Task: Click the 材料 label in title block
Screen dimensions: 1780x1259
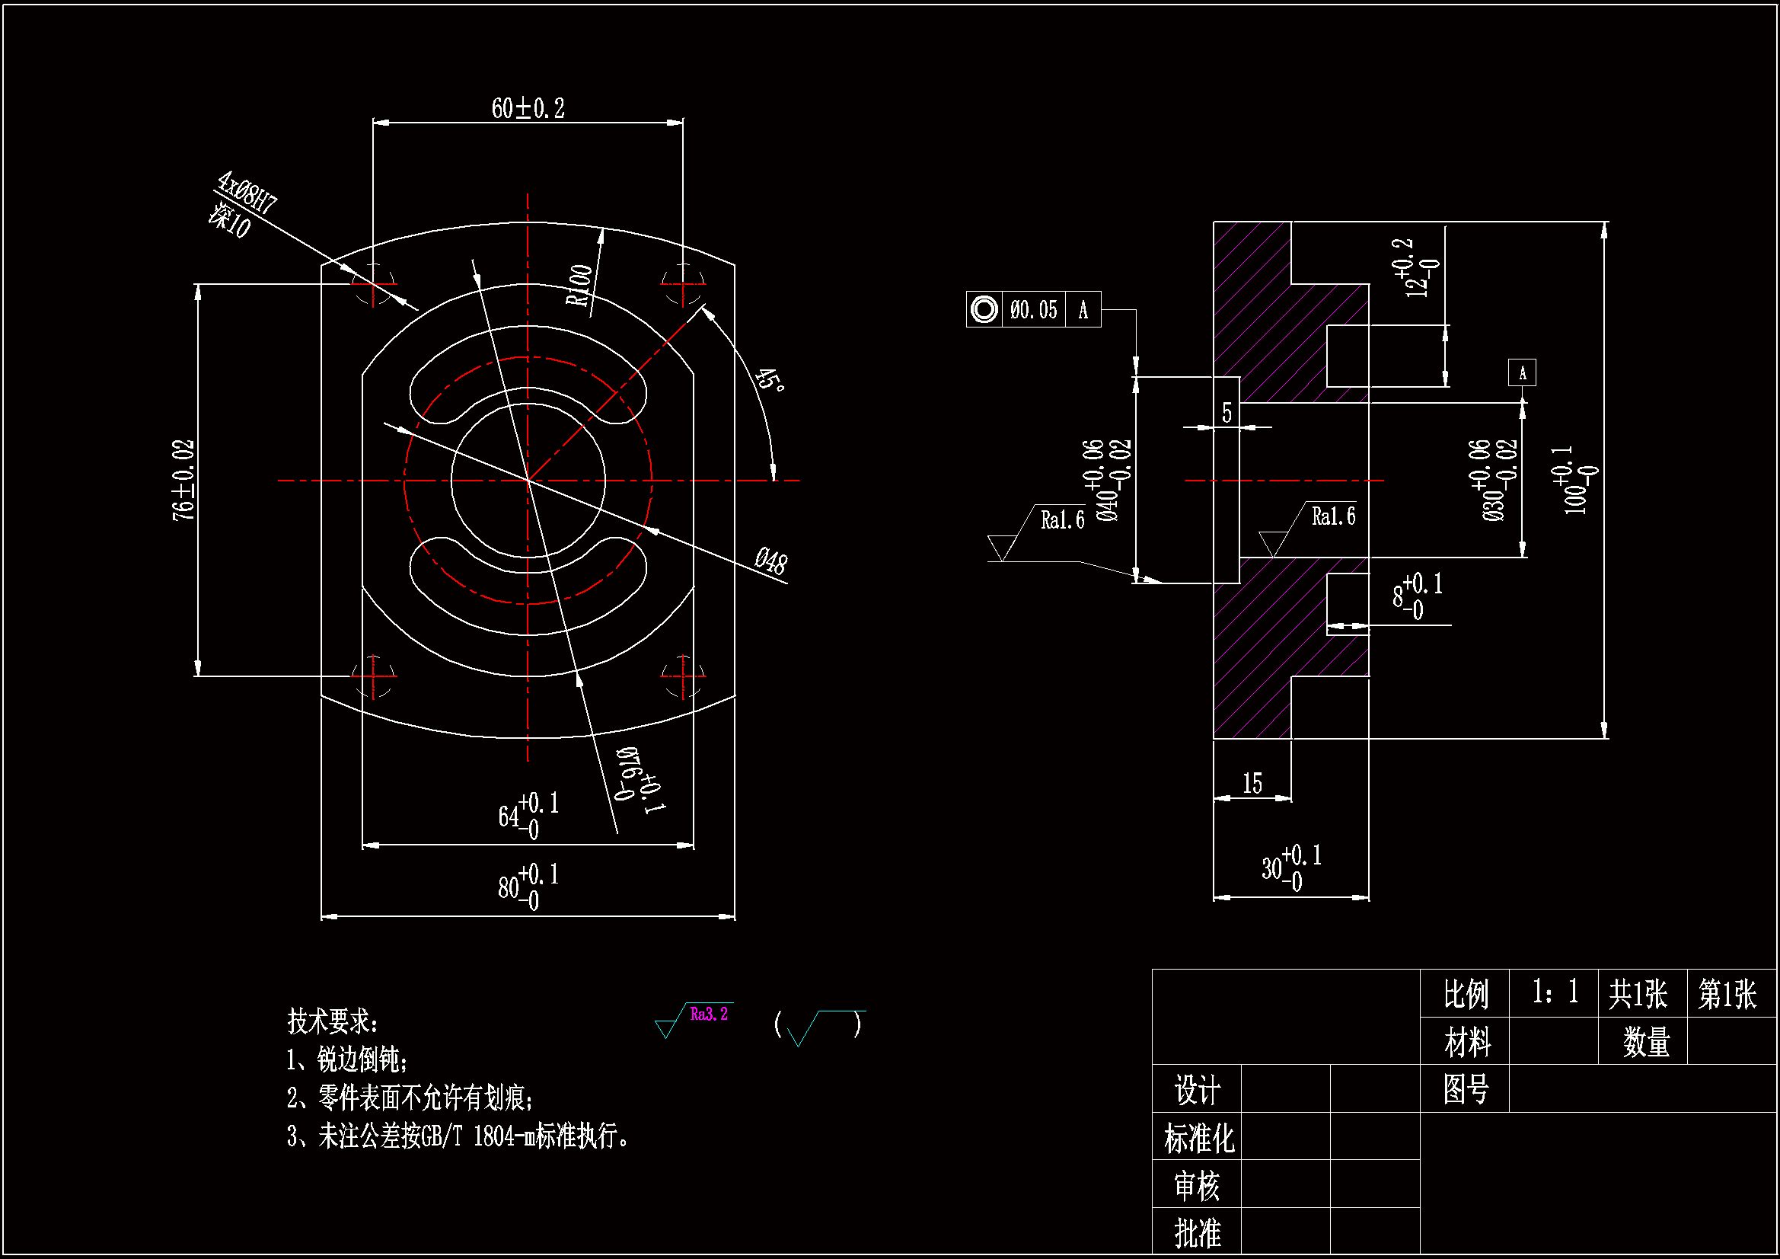Action: point(1466,1042)
